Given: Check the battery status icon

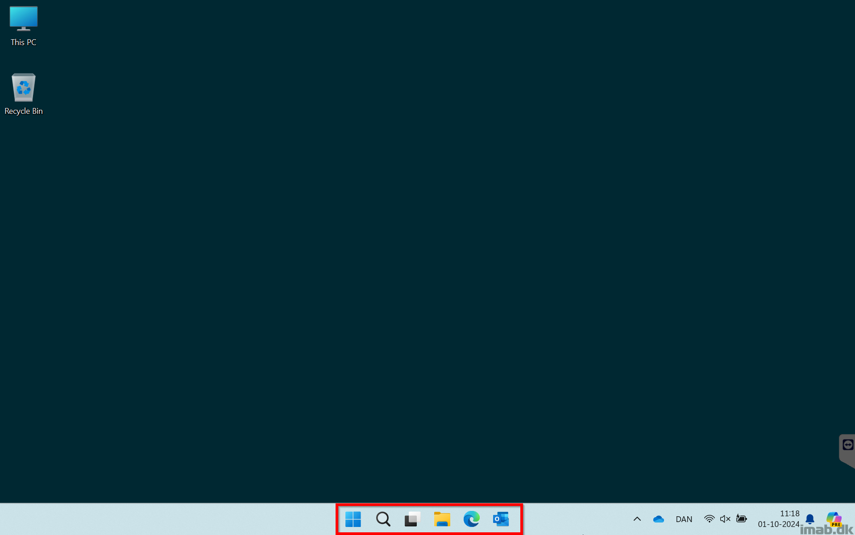Looking at the screenshot, I should (x=742, y=518).
